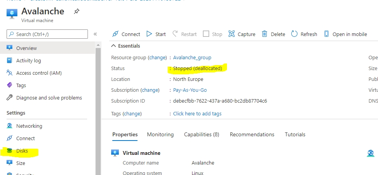Viewport: 378px width, 175px height.
Task: Open Disks from the settings sidebar
Action: click(22, 151)
